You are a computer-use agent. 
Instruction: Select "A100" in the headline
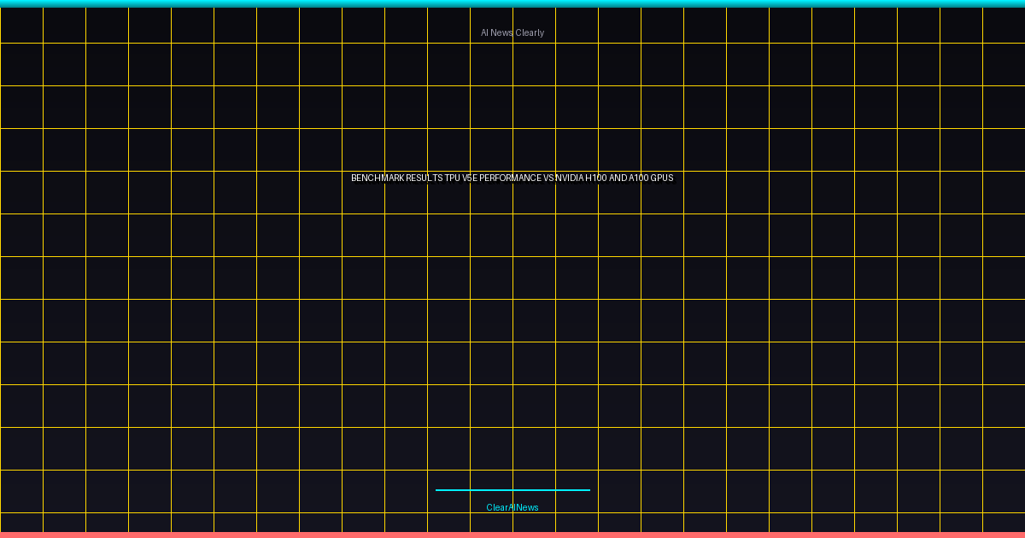[x=640, y=178]
